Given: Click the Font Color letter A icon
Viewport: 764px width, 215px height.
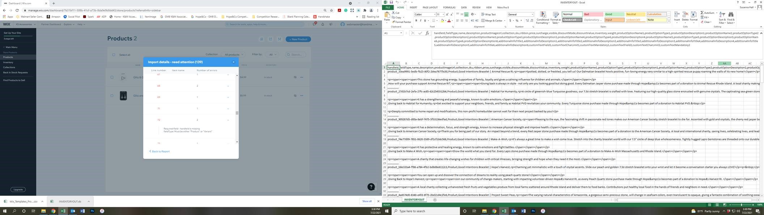Looking at the screenshot, I should click(449, 21).
